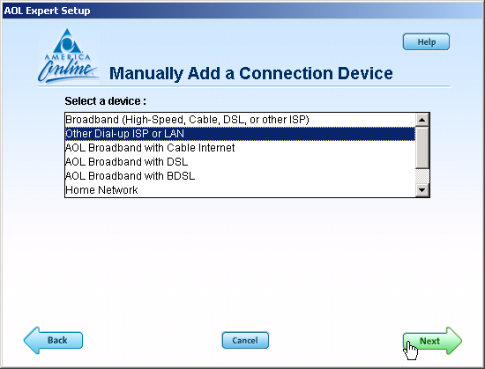The width and height of the screenshot is (485, 369).
Task: Go Back to the previous screen
Action: [x=53, y=340]
